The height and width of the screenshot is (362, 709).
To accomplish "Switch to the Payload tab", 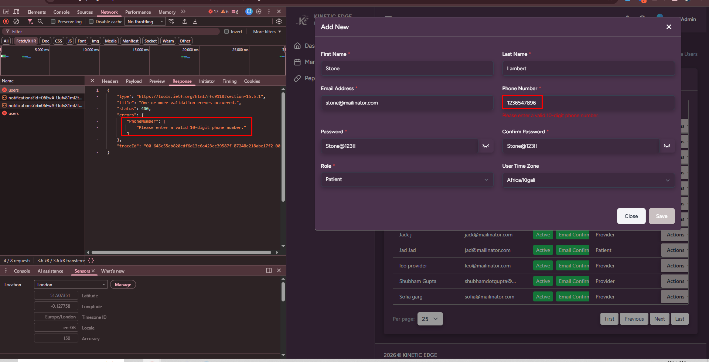I will click(x=133, y=81).
